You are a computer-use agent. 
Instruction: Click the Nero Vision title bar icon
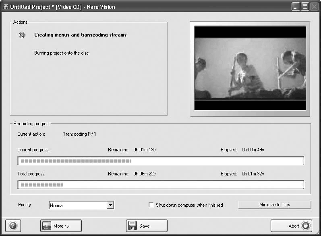6,6
